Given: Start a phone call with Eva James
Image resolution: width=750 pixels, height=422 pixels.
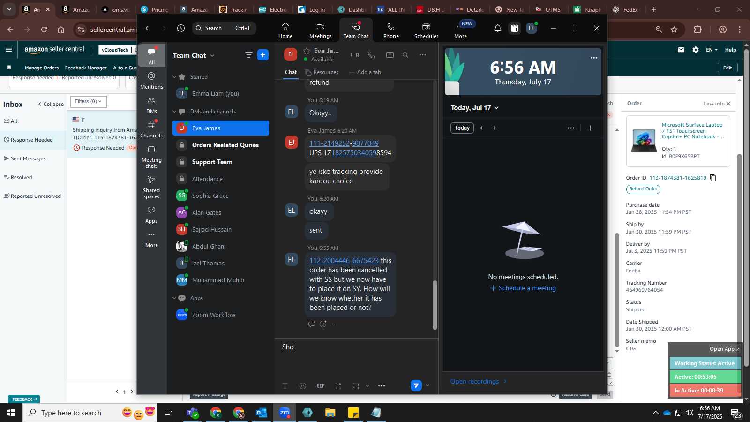Looking at the screenshot, I should pyautogui.click(x=371, y=55).
